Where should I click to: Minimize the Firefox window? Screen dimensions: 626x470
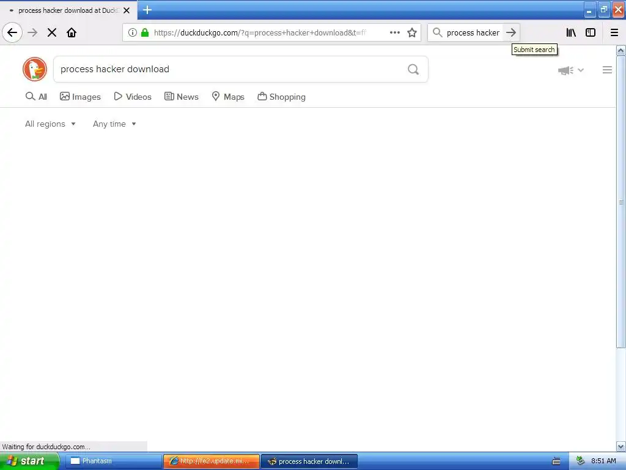pyautogui.click(x=590, y=10)
